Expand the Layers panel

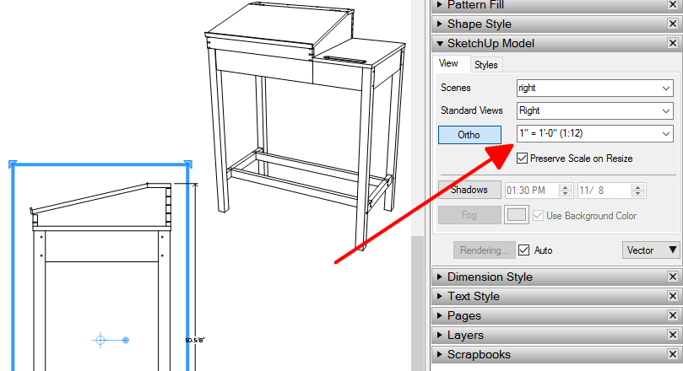click(x=440, y=335)
